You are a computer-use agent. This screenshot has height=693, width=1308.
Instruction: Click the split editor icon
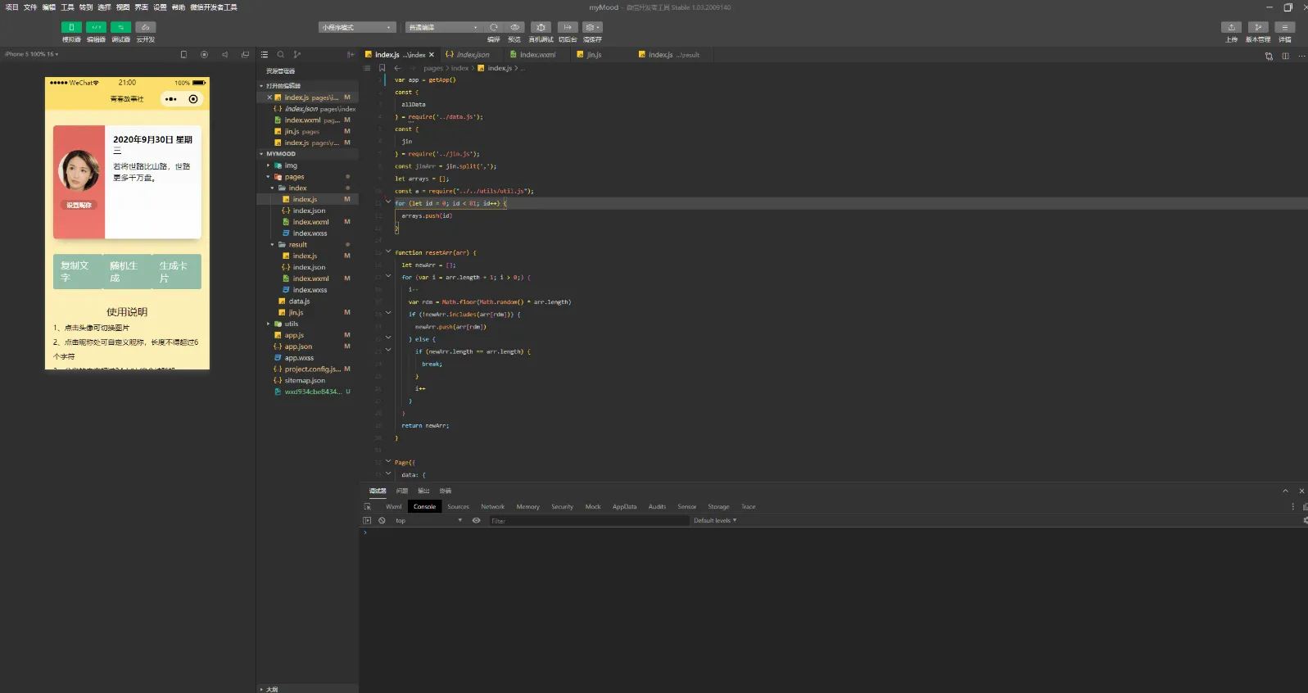[x=1285, y=56]
